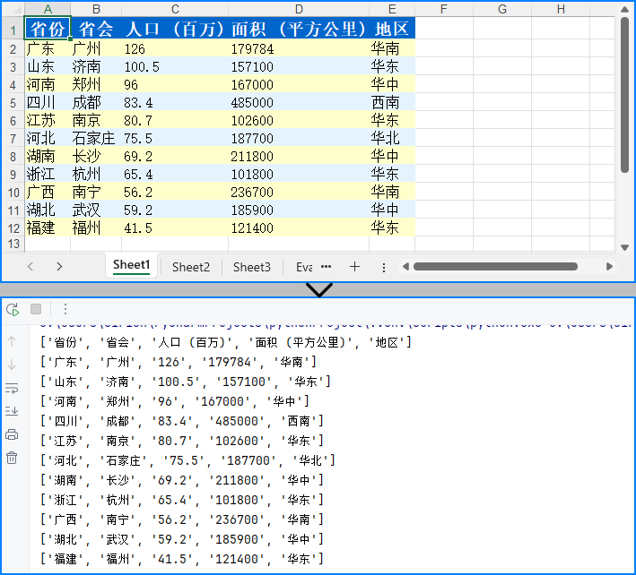Select row 5 header
Image resolution: width=636 pixels, height=575 pixels.
[x=13, y=103]
